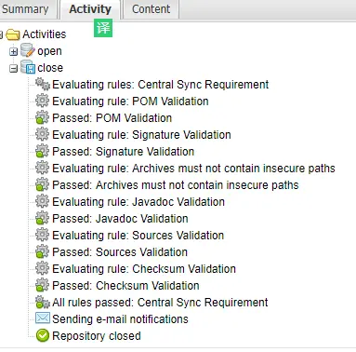Click gear icon for Evaluating rule: Javadoc Validation

43,201
